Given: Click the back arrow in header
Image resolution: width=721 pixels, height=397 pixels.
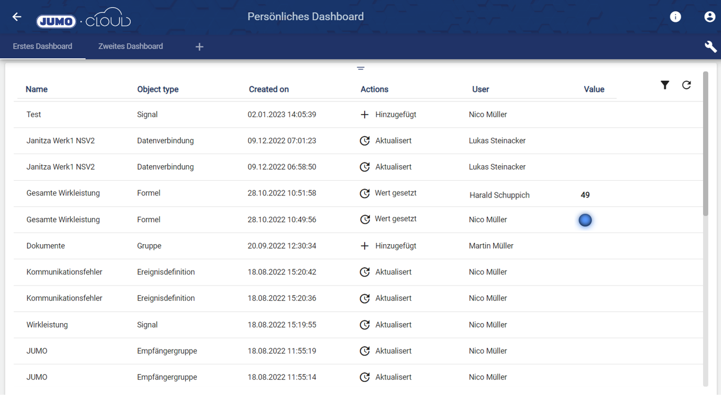Looking at the screenshot, I should click(x=17, y=17).
